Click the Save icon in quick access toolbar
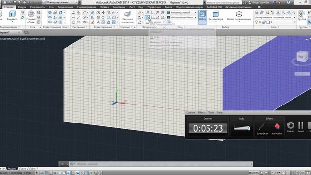Image resolution: width=311 pixels, height=175 pixels. [15, 2]
